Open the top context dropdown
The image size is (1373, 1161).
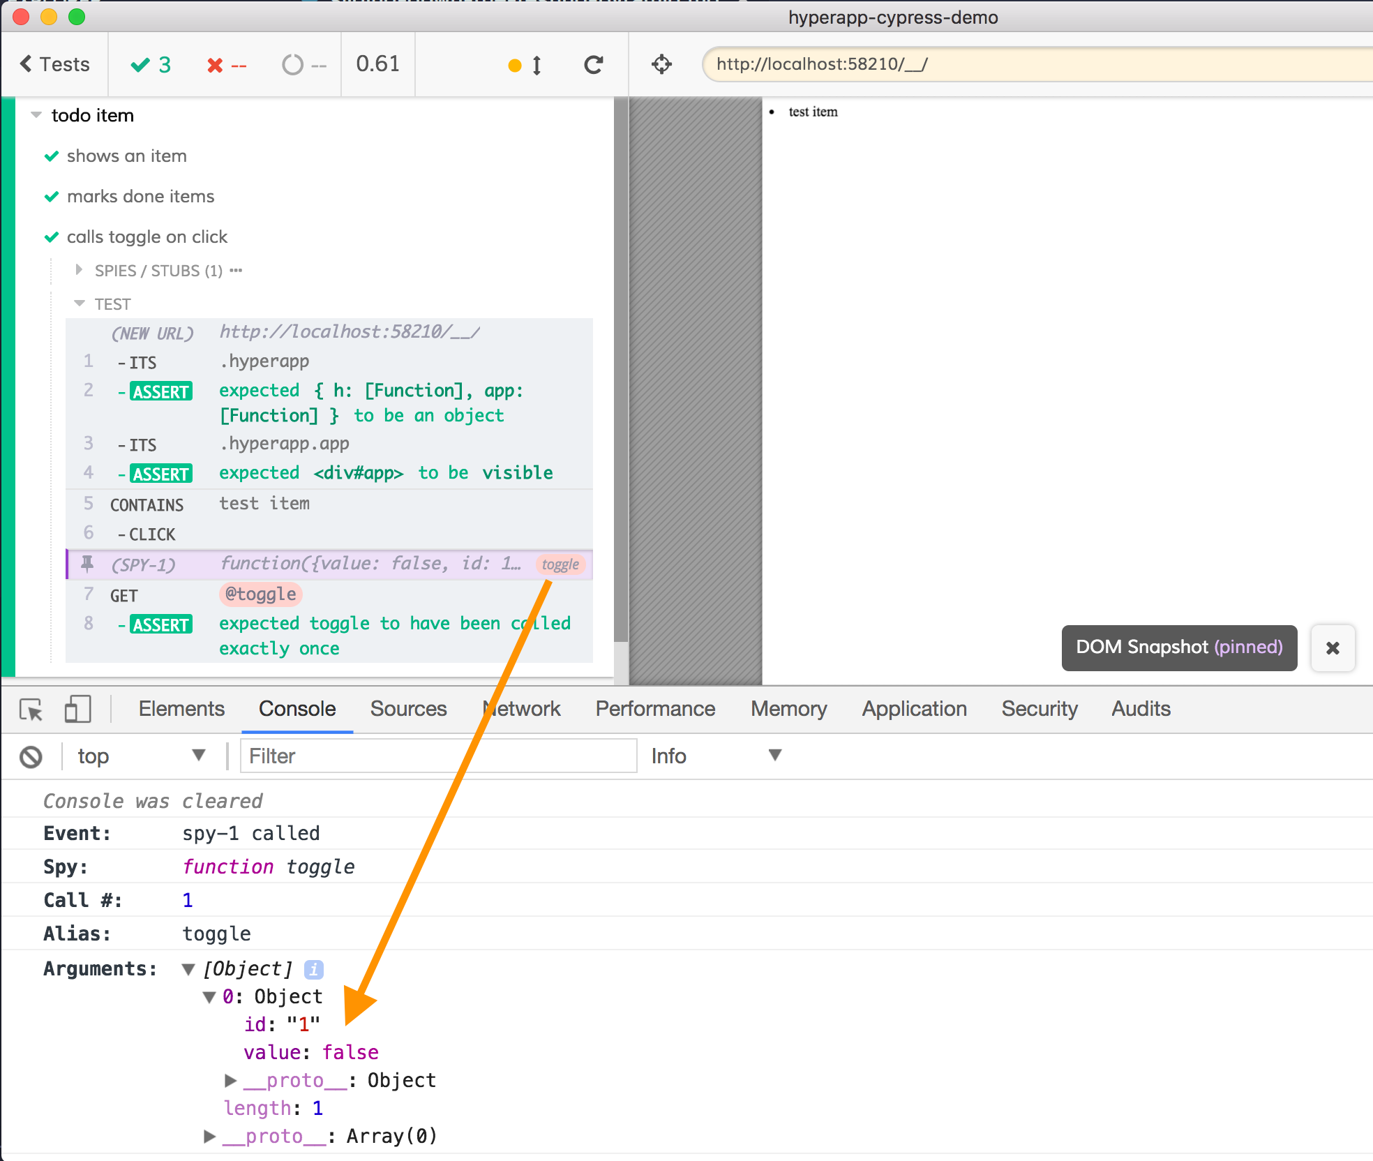[140, 756]
